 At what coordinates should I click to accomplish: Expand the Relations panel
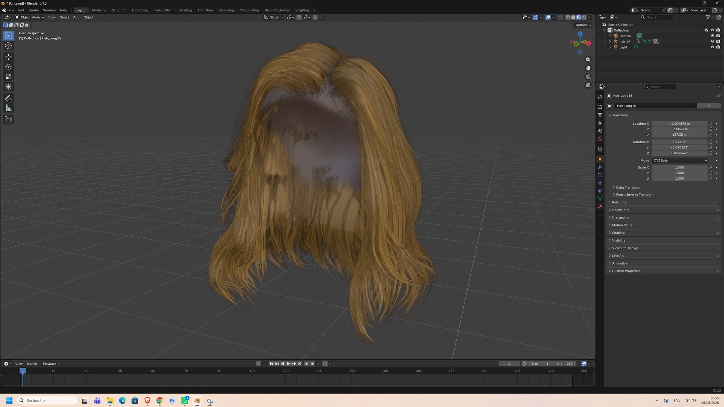618,202
